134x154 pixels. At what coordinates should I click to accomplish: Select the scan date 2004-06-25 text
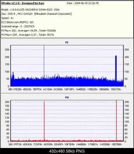(83, 3)
